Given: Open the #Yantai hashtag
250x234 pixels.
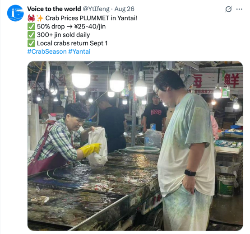Looking at the screenshot, I should pos(79,51).
